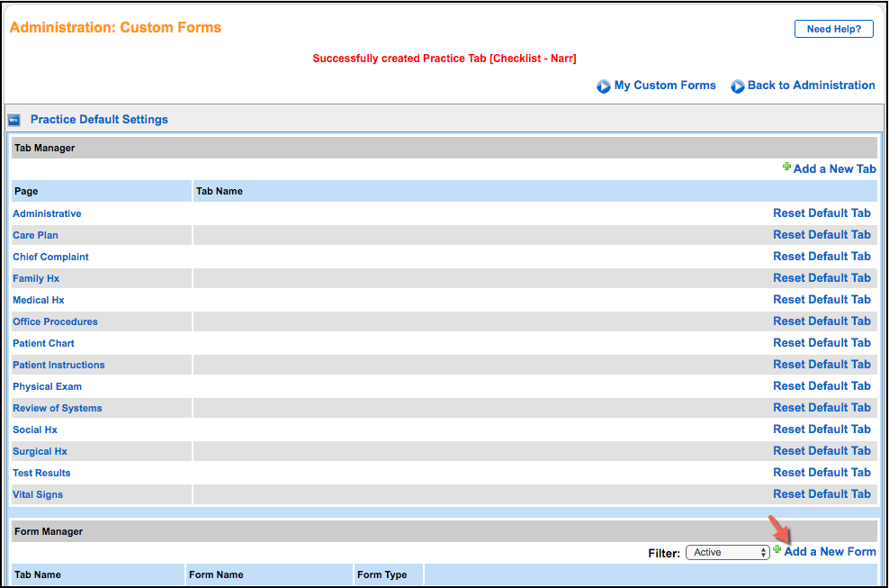Image resolution: width=889 pixels, height=588 pixels.
Task: Click the Form Name column header
Action: 216,574
